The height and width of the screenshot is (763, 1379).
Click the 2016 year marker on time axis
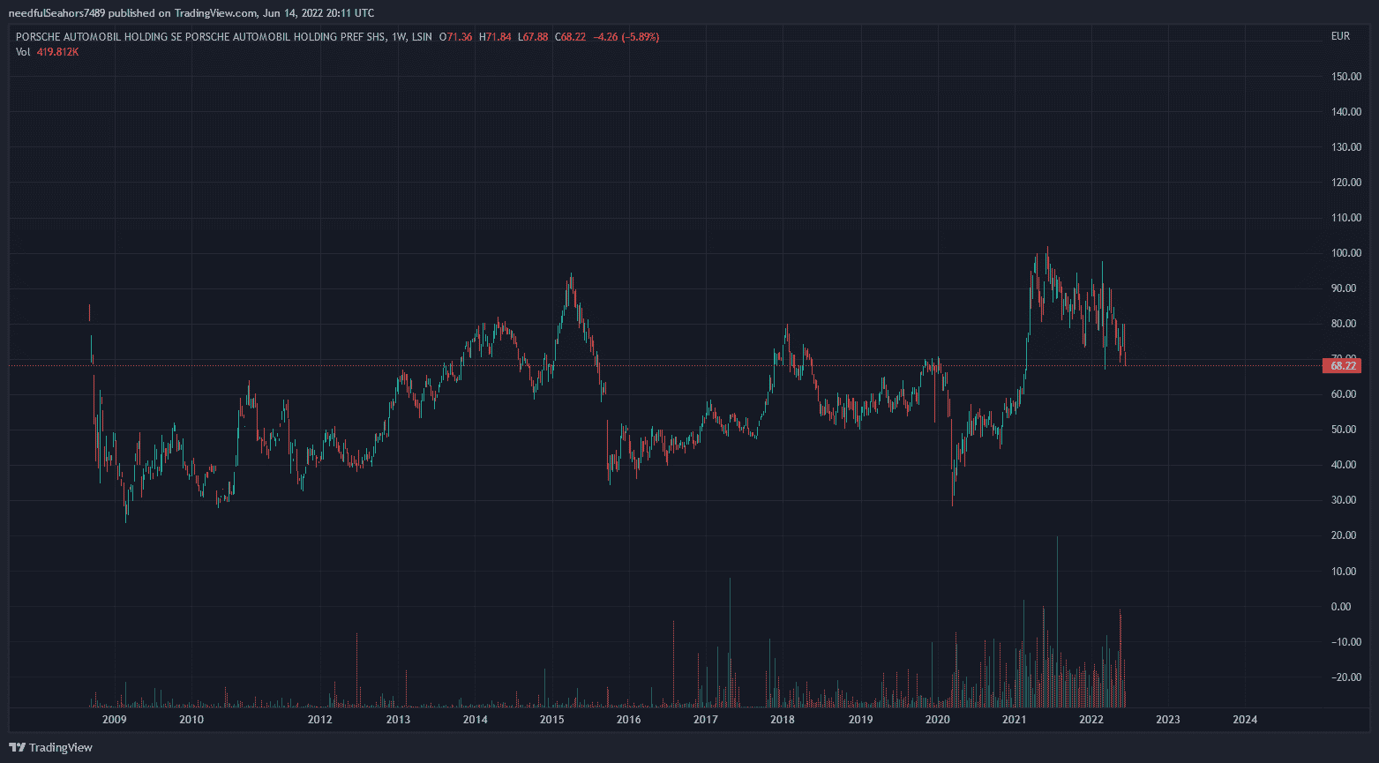point(629,720)
